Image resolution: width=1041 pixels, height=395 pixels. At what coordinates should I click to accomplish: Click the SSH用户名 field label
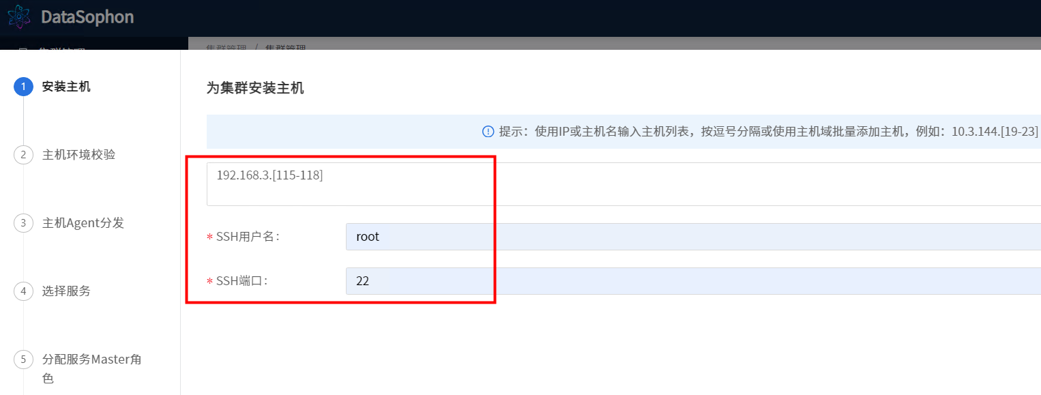[248, 237]
